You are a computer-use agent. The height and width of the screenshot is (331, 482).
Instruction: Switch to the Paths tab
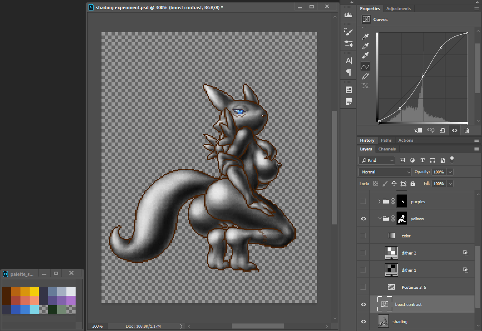tap(386, 140)
